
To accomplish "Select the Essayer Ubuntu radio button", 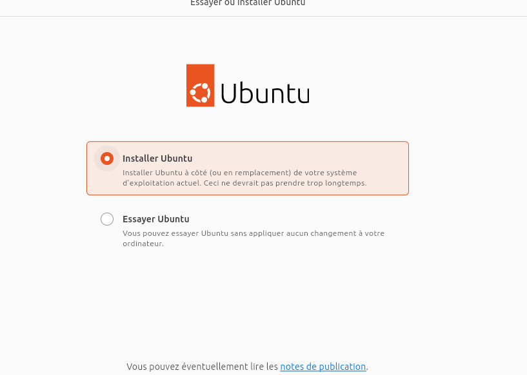I will pos(107,219).
